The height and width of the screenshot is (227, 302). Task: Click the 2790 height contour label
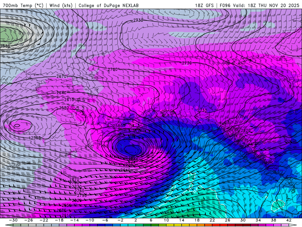point(82,196)
